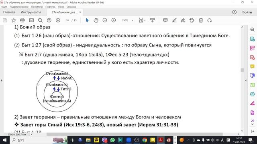Open the Просмотр menu
Viewport: 257px width, 144px height.
pos(37,7)
